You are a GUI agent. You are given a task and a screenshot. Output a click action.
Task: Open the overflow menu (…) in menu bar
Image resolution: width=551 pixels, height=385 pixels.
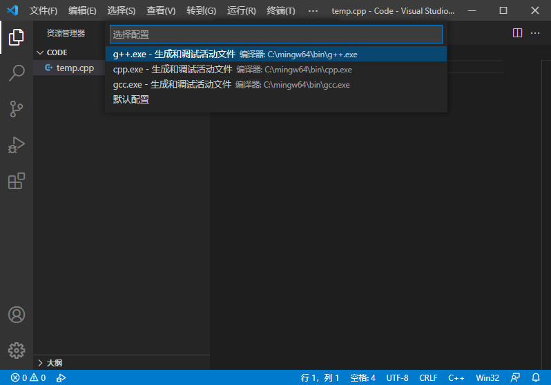[313, 11]
